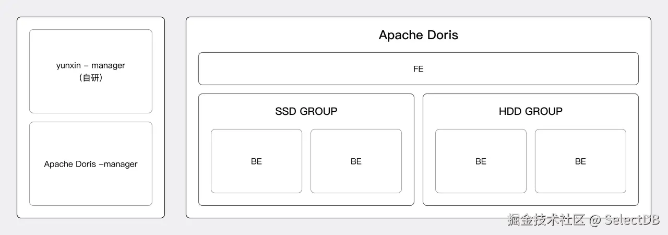The width and height of the screenshot is (668, 235).
Task: Click the FE label text
Action: tap(419, 68)
